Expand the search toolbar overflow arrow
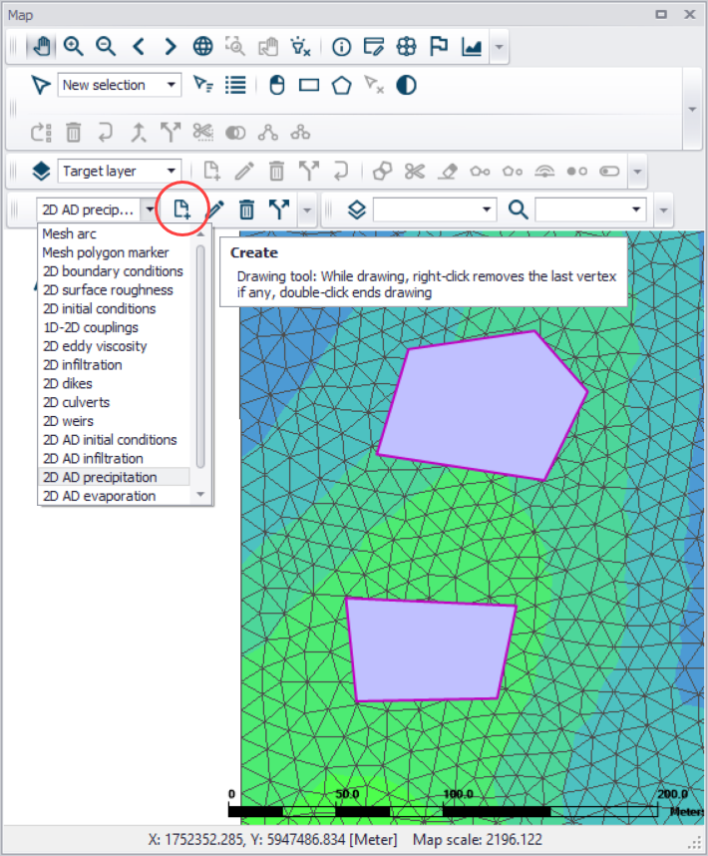708x856 pixels. click(x=663, y=210)
